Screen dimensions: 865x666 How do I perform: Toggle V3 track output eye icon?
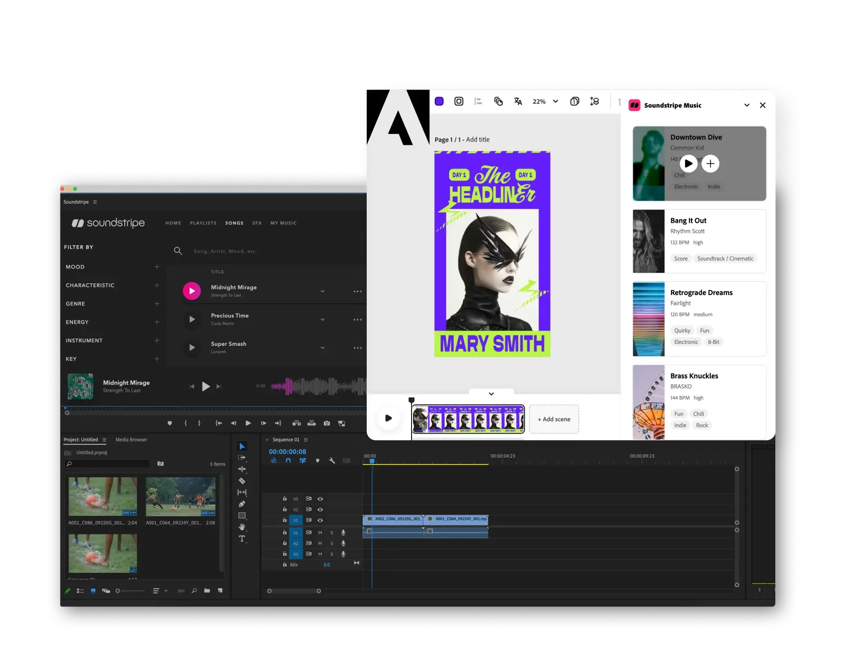pyautogui.click(x=320, y=499)
